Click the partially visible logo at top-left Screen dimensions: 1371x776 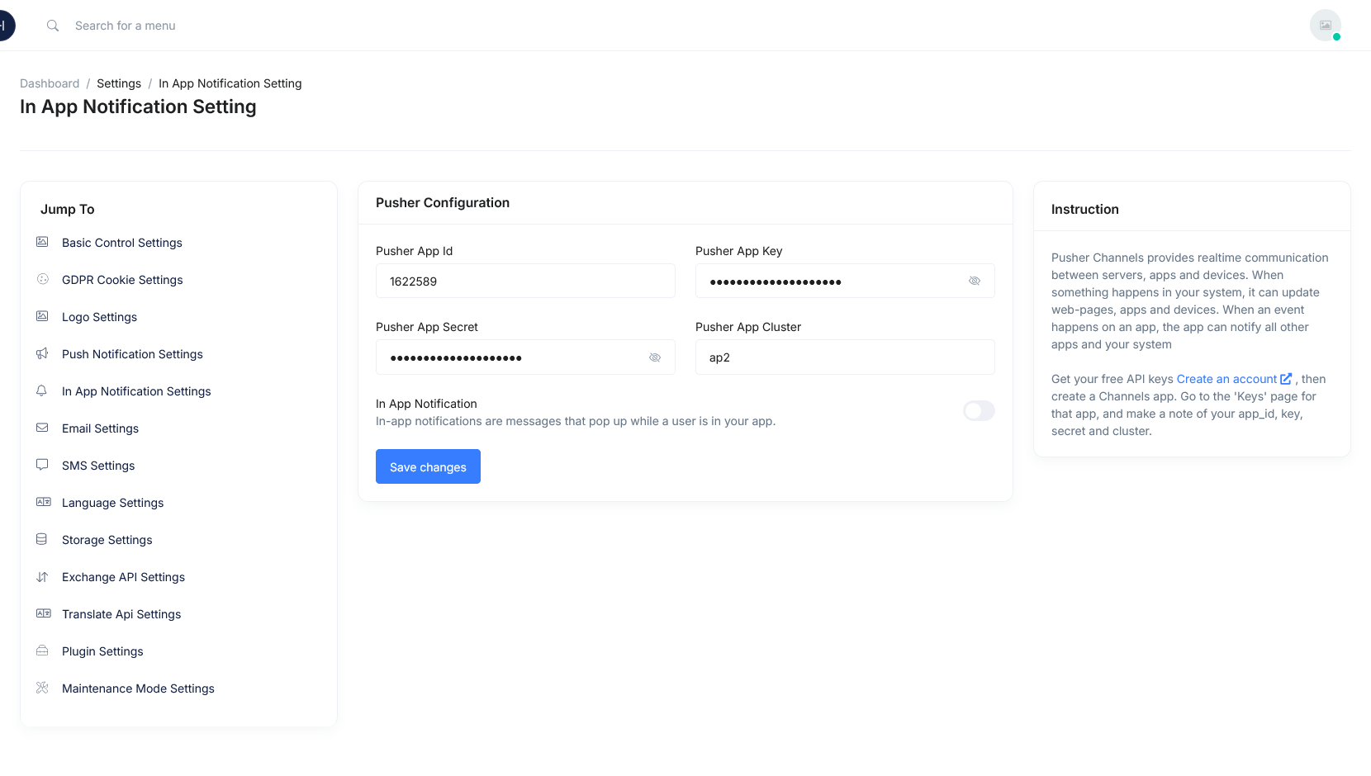7,26
